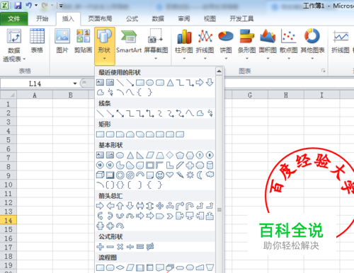Image resolution: width=354 pixels, height=273 pixels.
Task: Open the 散点图 scatter chart menu
Action: pyautogui.click(x=288, y=45)
